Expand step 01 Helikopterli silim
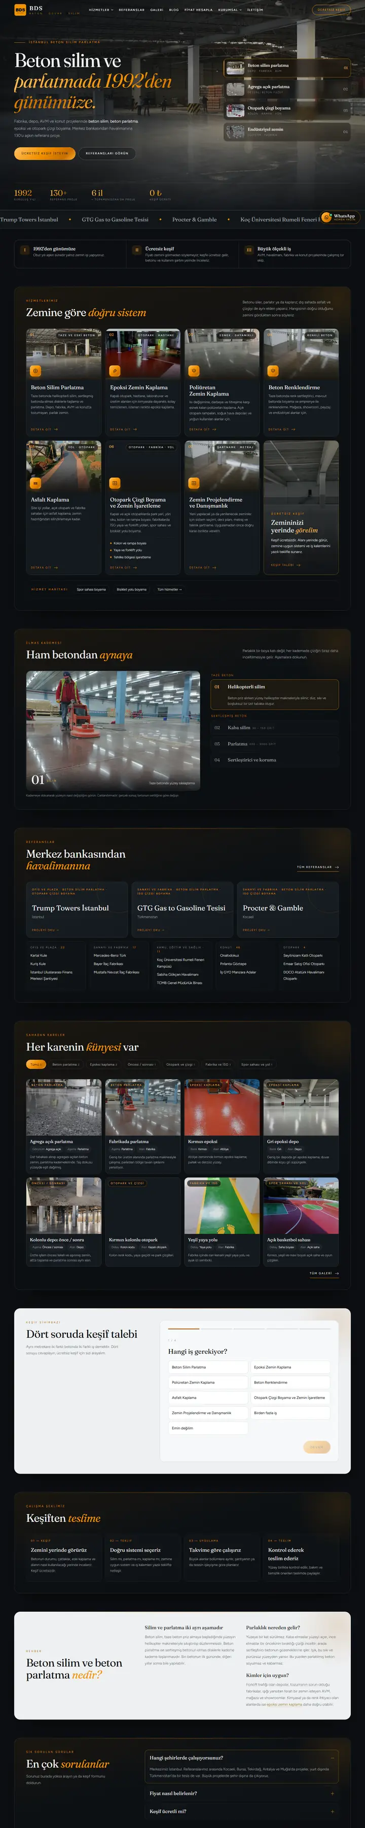365x1828 pixels. tap(274, 694)
